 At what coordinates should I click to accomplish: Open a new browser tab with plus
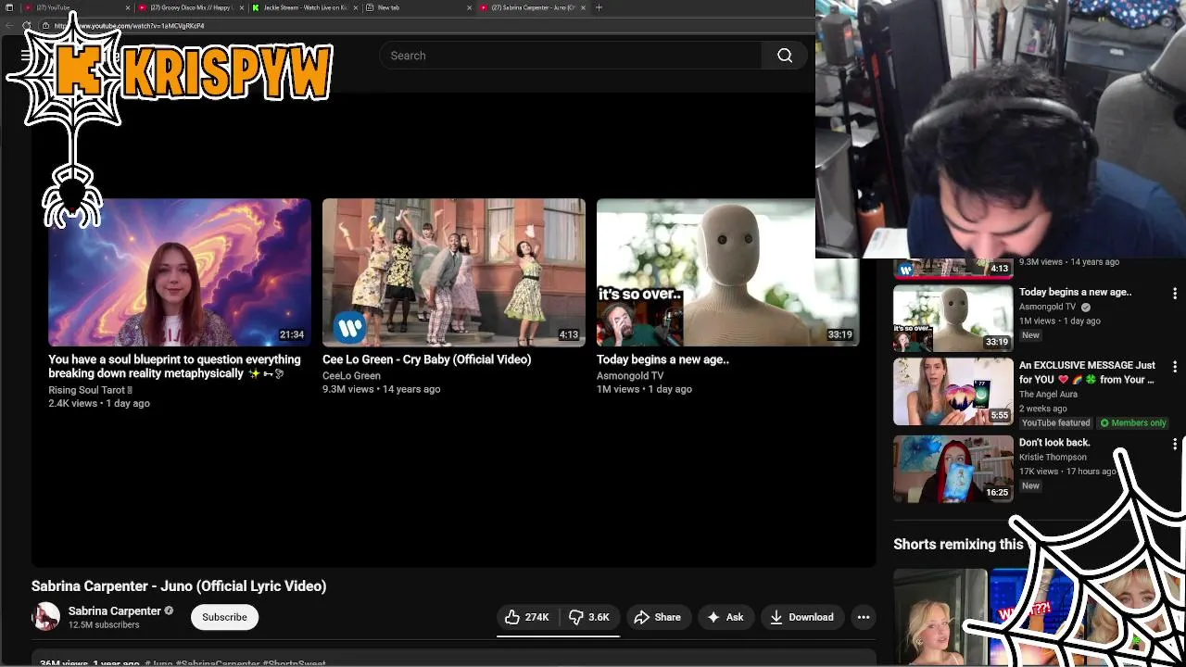click(x=599, y=7)
